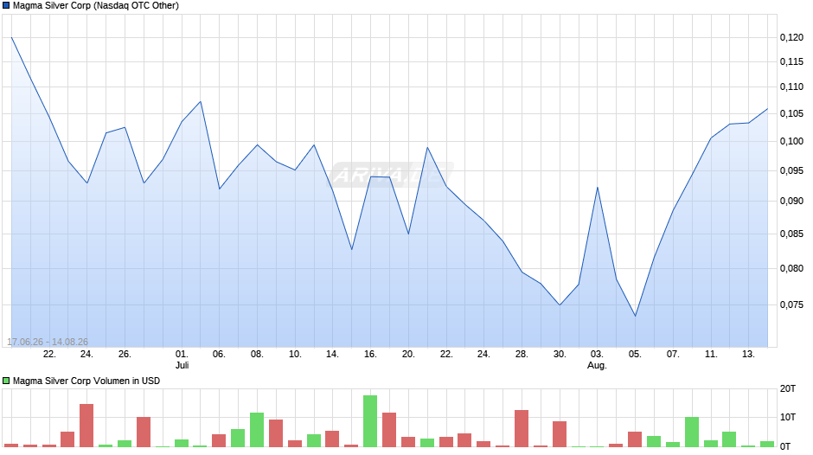Click the 0,080 price axis label
Screen dimensions: 813x455
coord(791,268)
